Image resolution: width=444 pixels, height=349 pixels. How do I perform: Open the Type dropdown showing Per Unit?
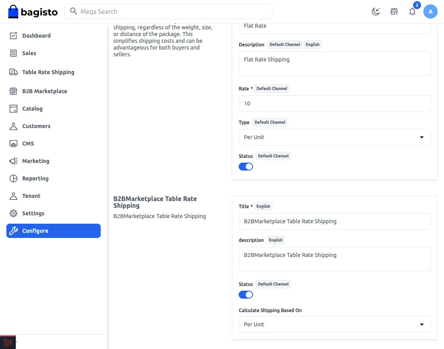point(334,137)
